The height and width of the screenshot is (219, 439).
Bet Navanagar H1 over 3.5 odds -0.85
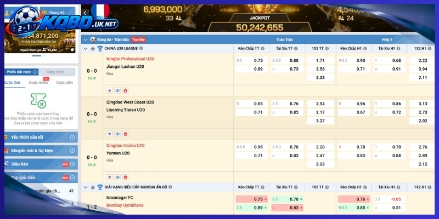coord(390,199)
